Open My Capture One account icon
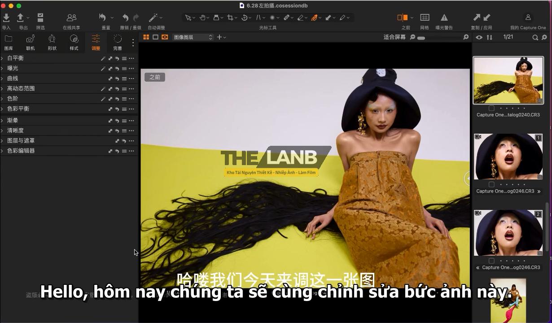 (x=528, y=17)
